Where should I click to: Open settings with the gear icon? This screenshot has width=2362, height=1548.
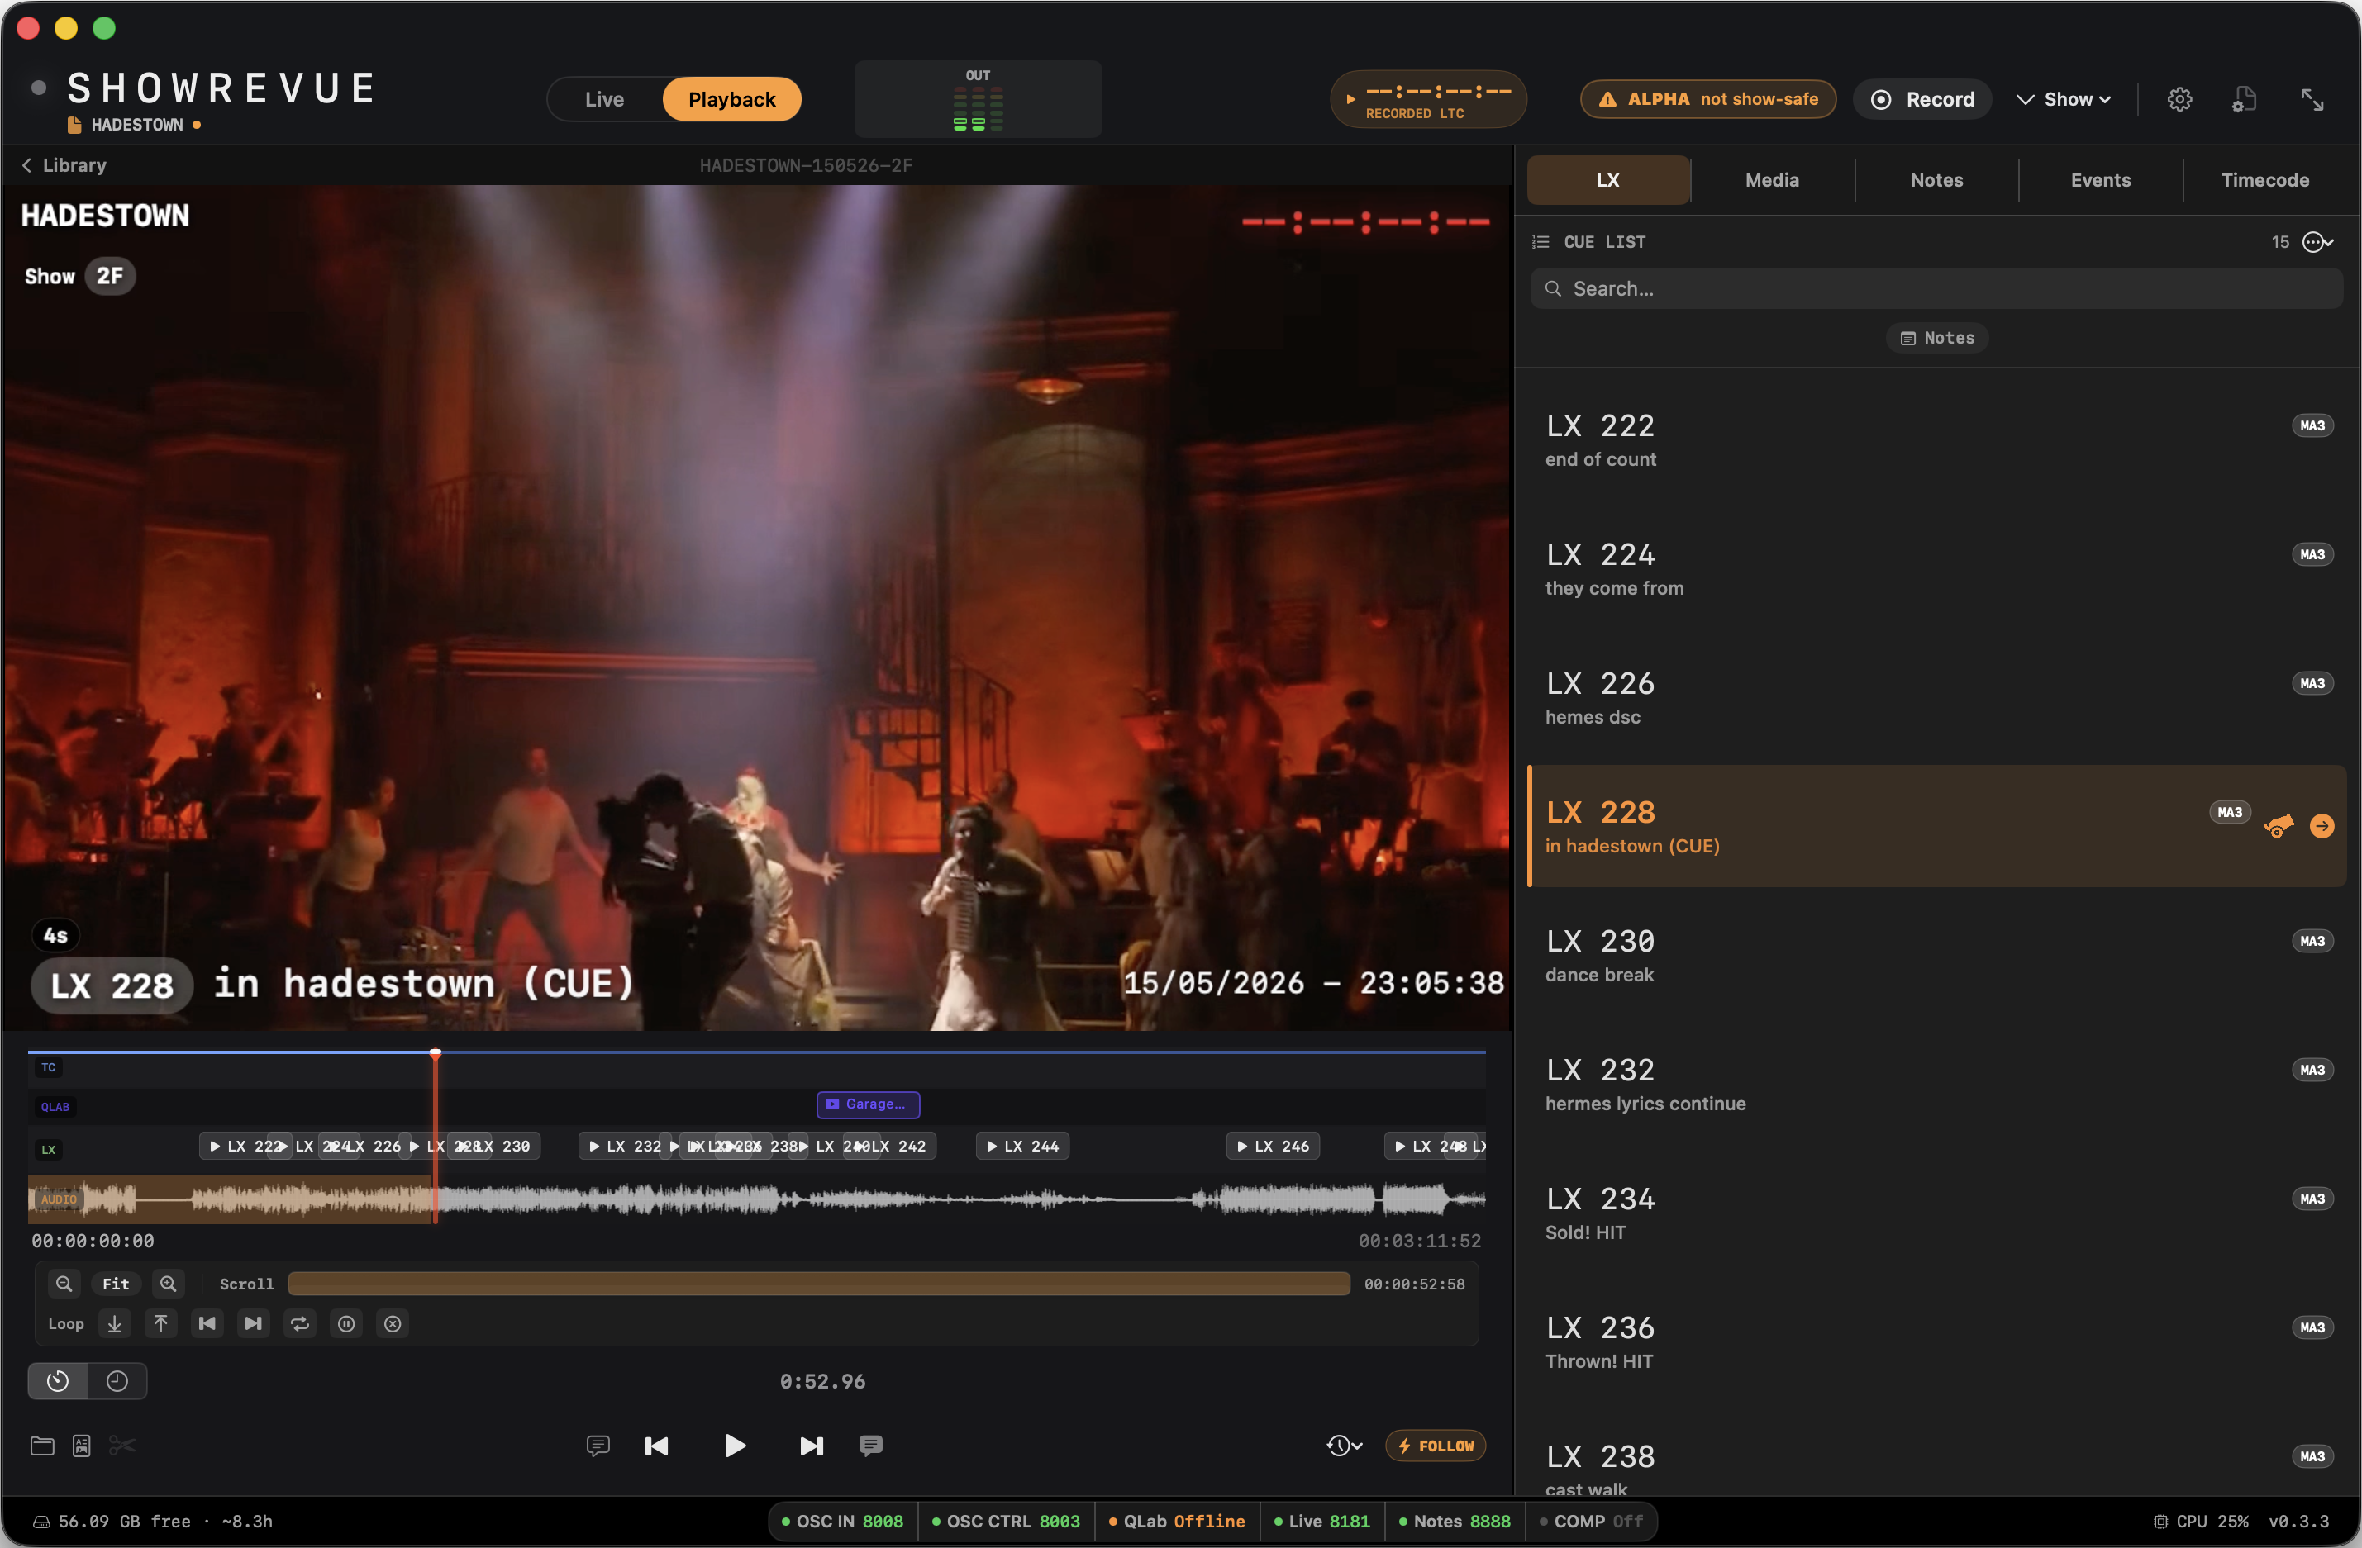pos(2179,99)
